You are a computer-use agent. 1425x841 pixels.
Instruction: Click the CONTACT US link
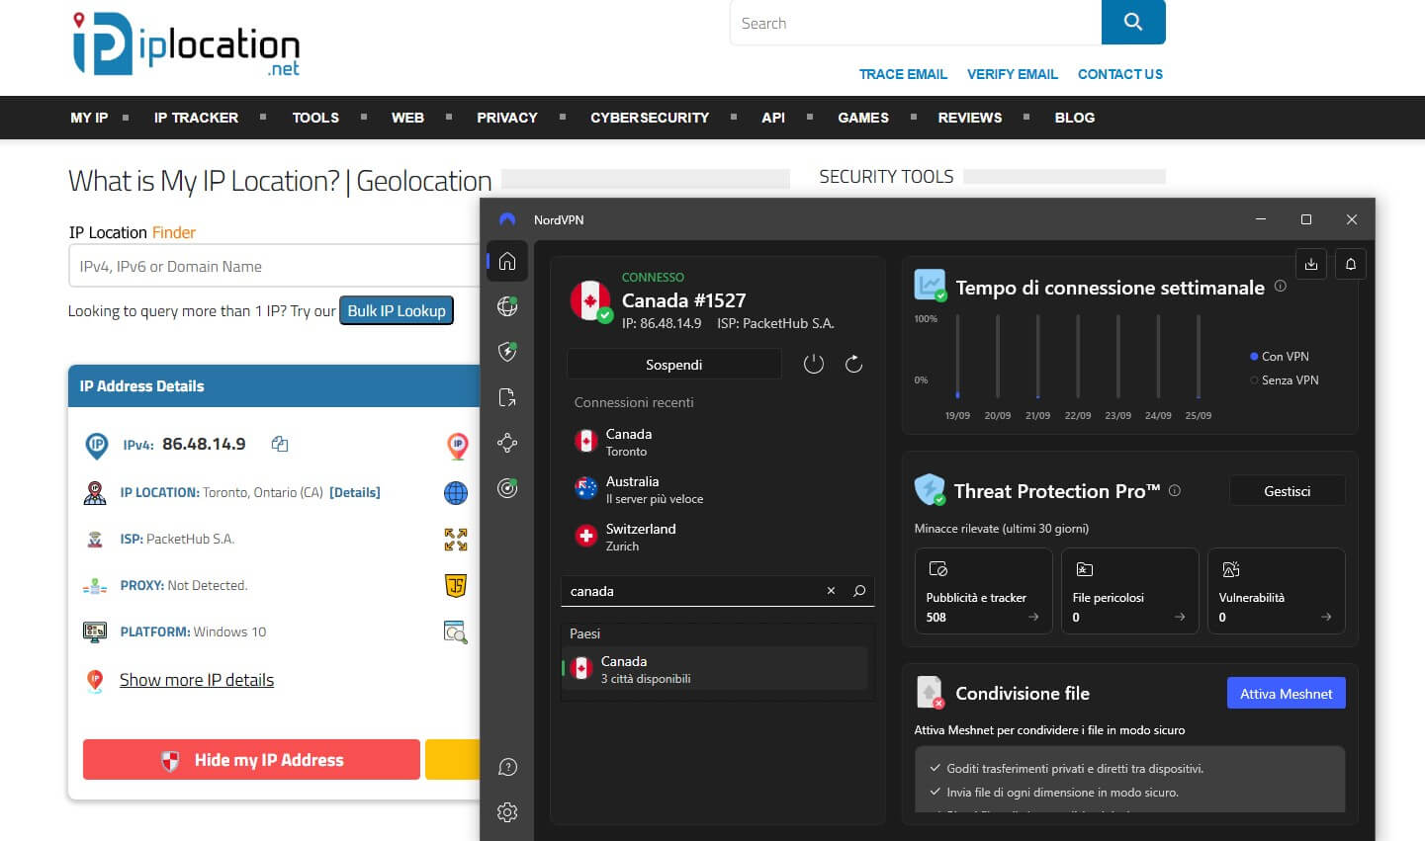(1120, 74)
